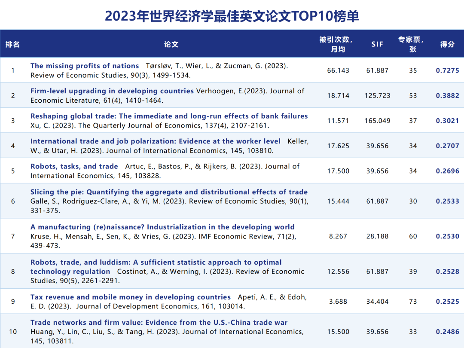Click the SIF column header
The width and height of the screenshot is (464, 348).
point(377,44)
